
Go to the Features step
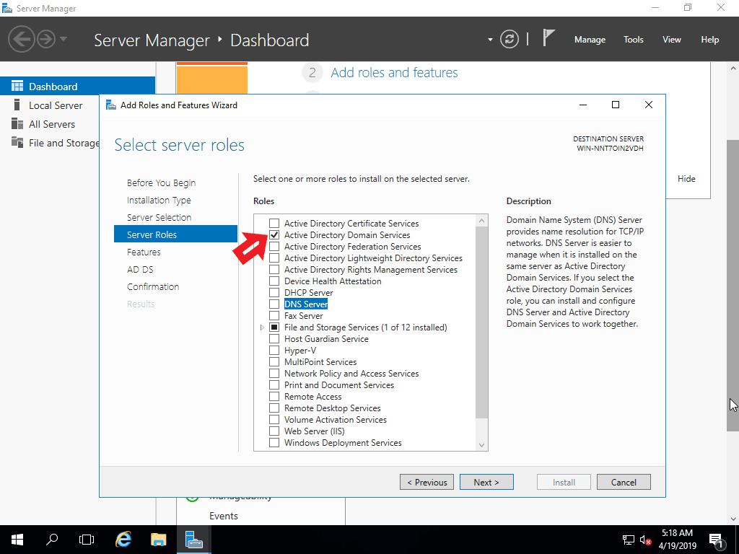point(144,252)
